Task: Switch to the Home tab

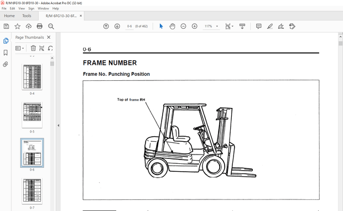Action: pyautogui.click(x=9, y=16)
